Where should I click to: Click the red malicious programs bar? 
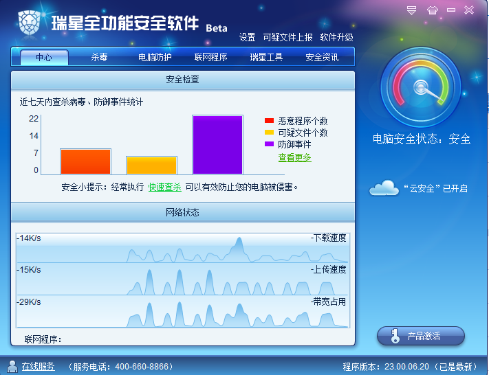tap(86, 161)
